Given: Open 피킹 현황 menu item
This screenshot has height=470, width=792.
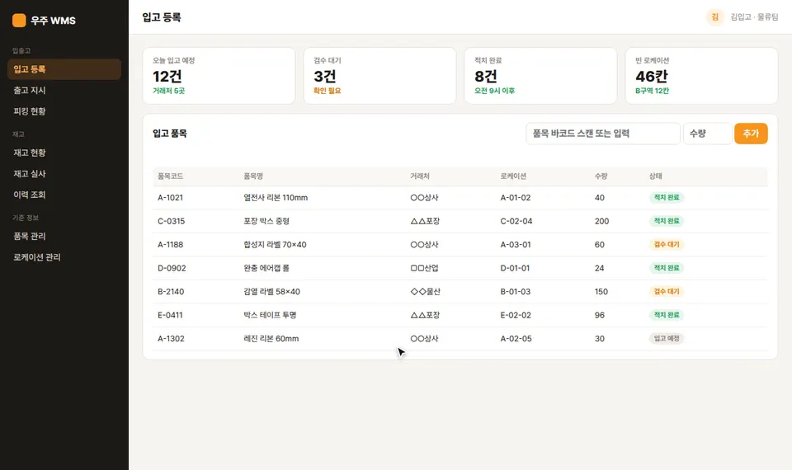Looking at the screenshot, I should pyautogui.click(x=64, y=111).
